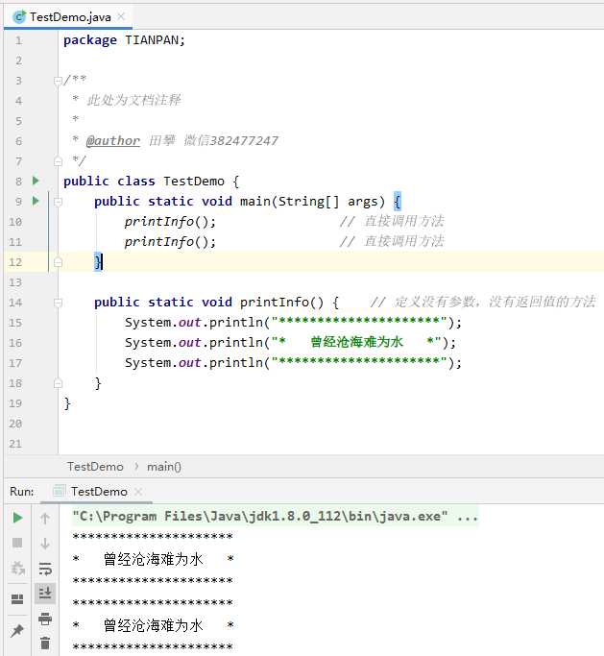Click the second printInfo() call on line 11

point(170,241)
